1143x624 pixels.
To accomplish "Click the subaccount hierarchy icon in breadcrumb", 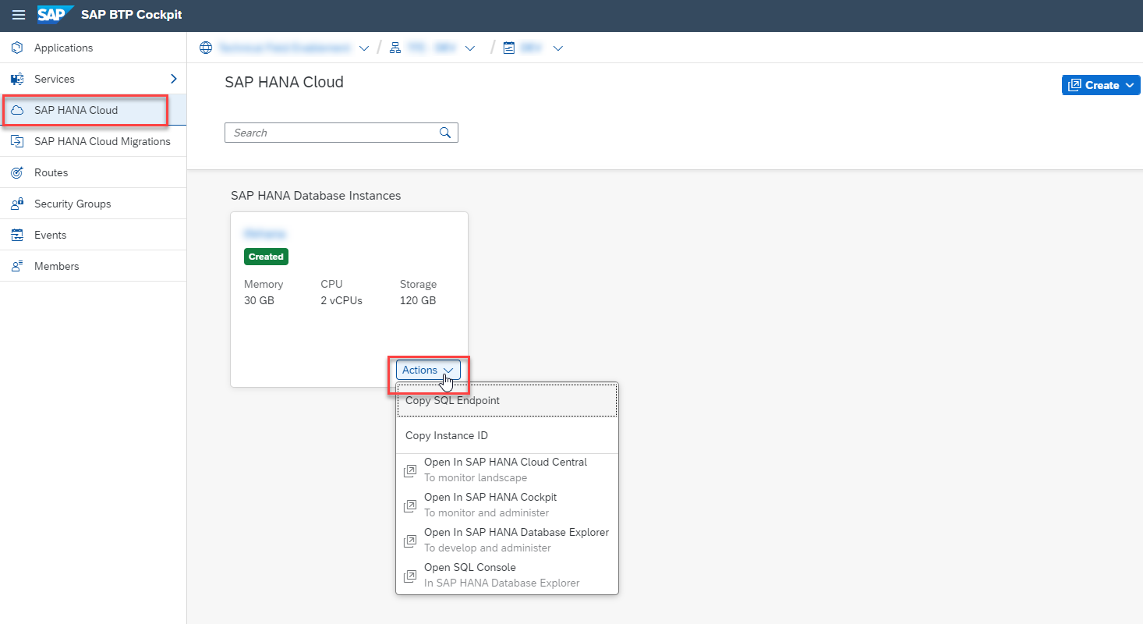I will [x=395, y=48].
